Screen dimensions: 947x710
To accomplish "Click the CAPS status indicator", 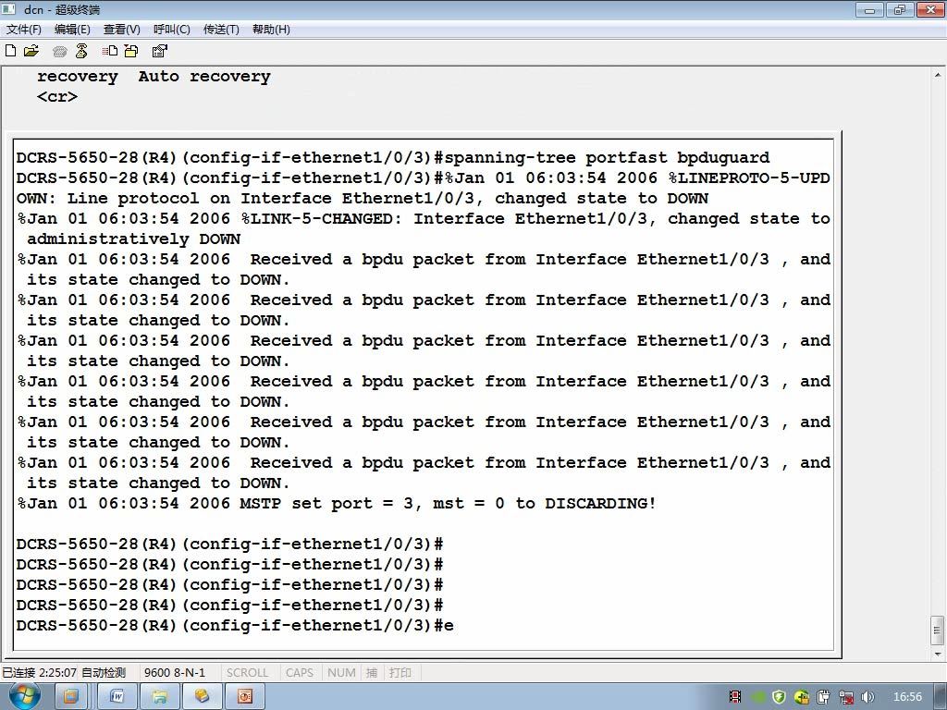I will (x=300, y=673).
